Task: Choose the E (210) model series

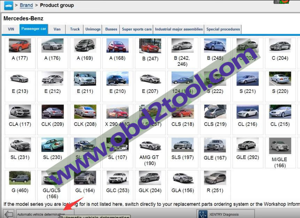Action: (118, 86)
